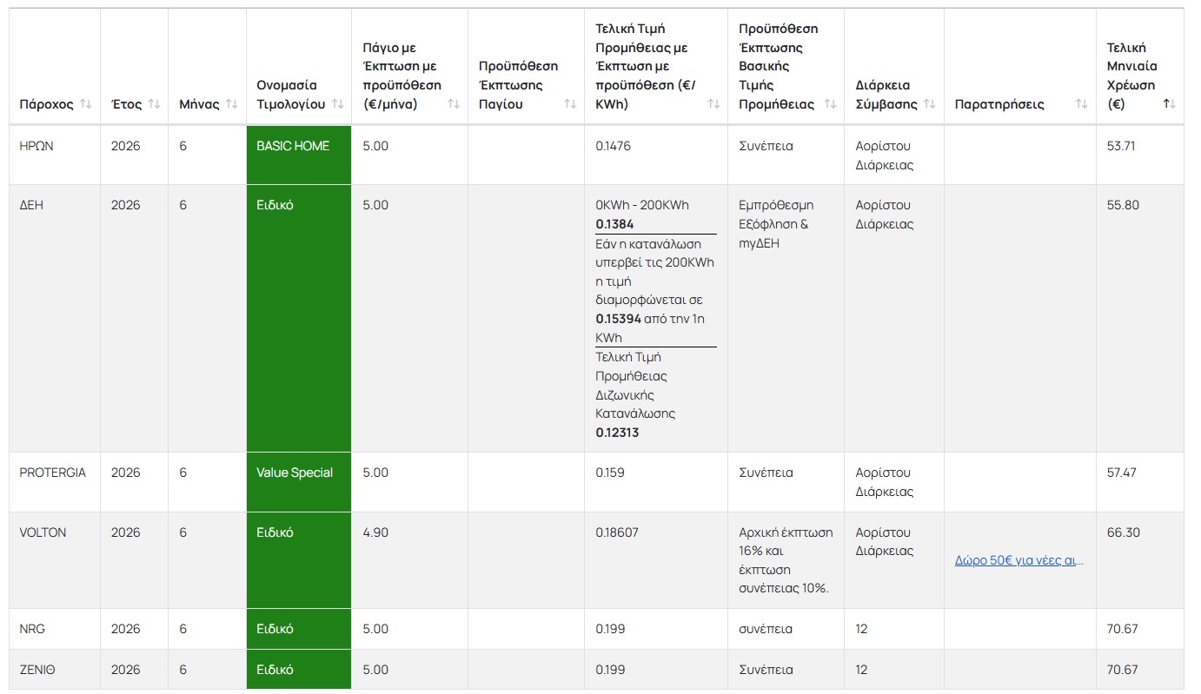Click the VOLTON provider cell

coord(55,560)
